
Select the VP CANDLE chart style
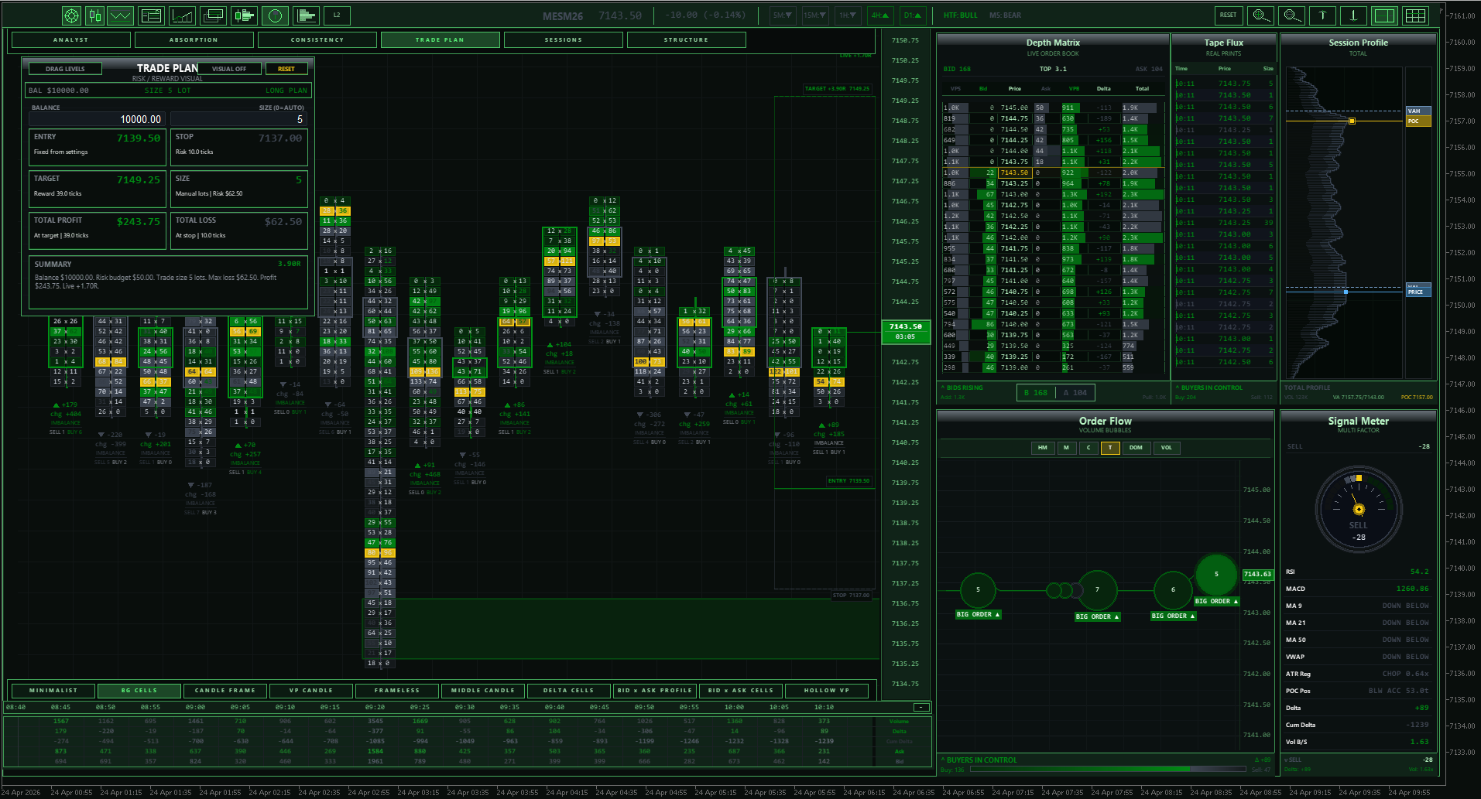click(311, 690)
